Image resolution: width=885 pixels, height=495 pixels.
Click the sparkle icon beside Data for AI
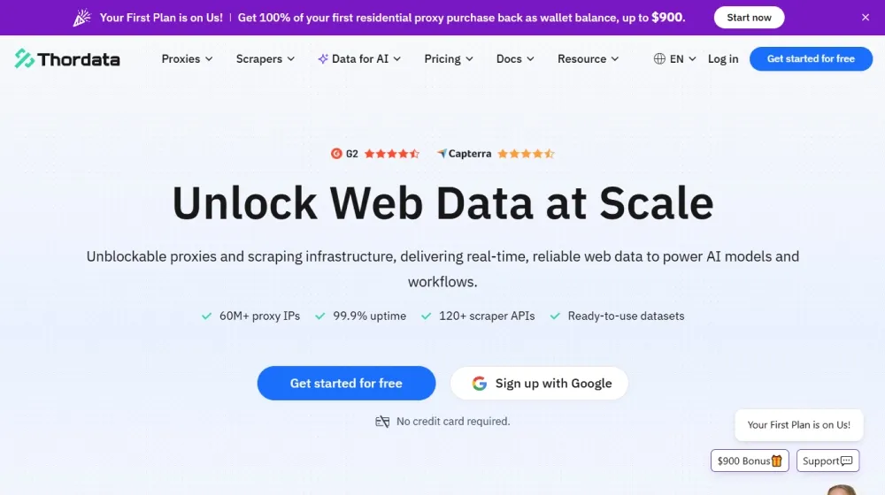point(323,59)
